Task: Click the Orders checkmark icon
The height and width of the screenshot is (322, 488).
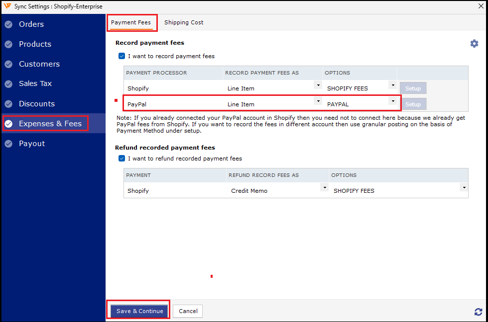Action: (8, 24)
